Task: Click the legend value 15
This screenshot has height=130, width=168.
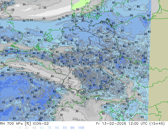Action: [19, 128]
